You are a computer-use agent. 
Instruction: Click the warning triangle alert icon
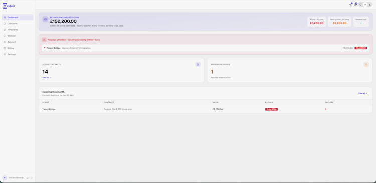point(44,40)
